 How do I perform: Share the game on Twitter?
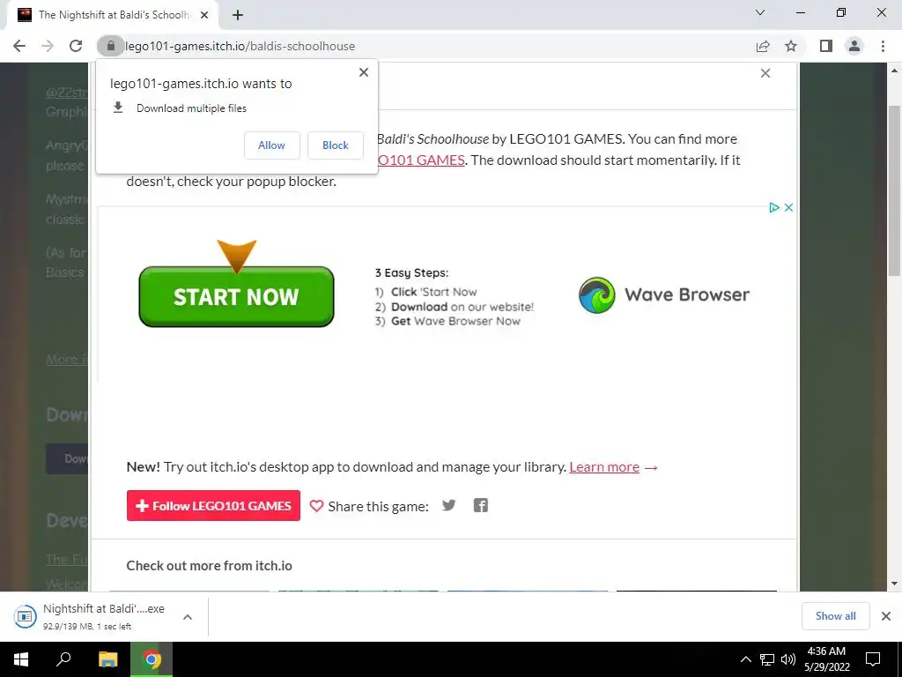click(448, 505)
